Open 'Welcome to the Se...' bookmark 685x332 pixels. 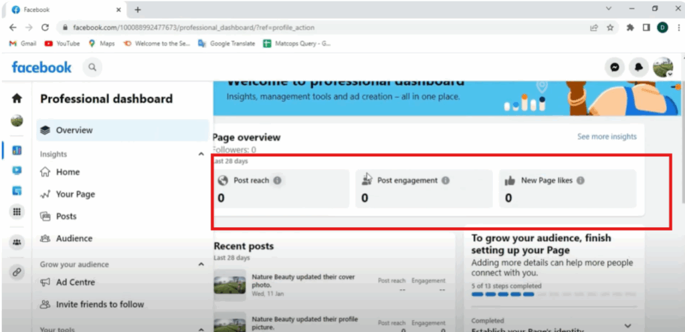(157, 43)
